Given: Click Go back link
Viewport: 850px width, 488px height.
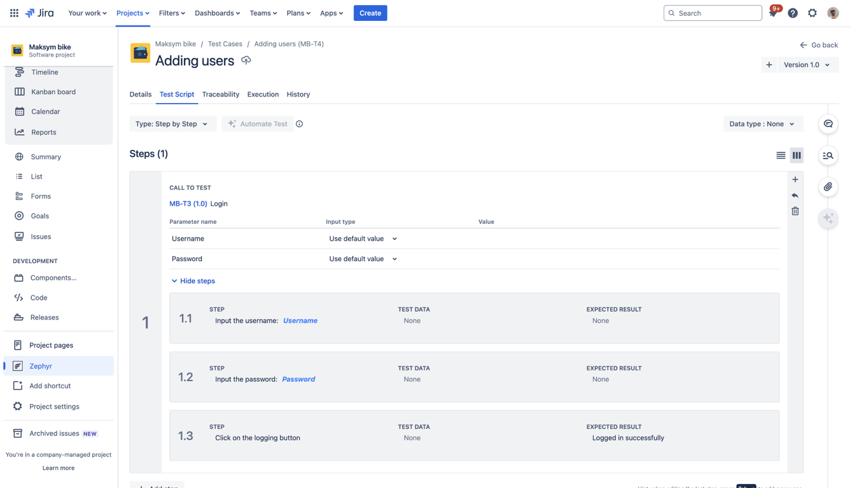Looking at the screenshot, I should click(x=819, y=45).
